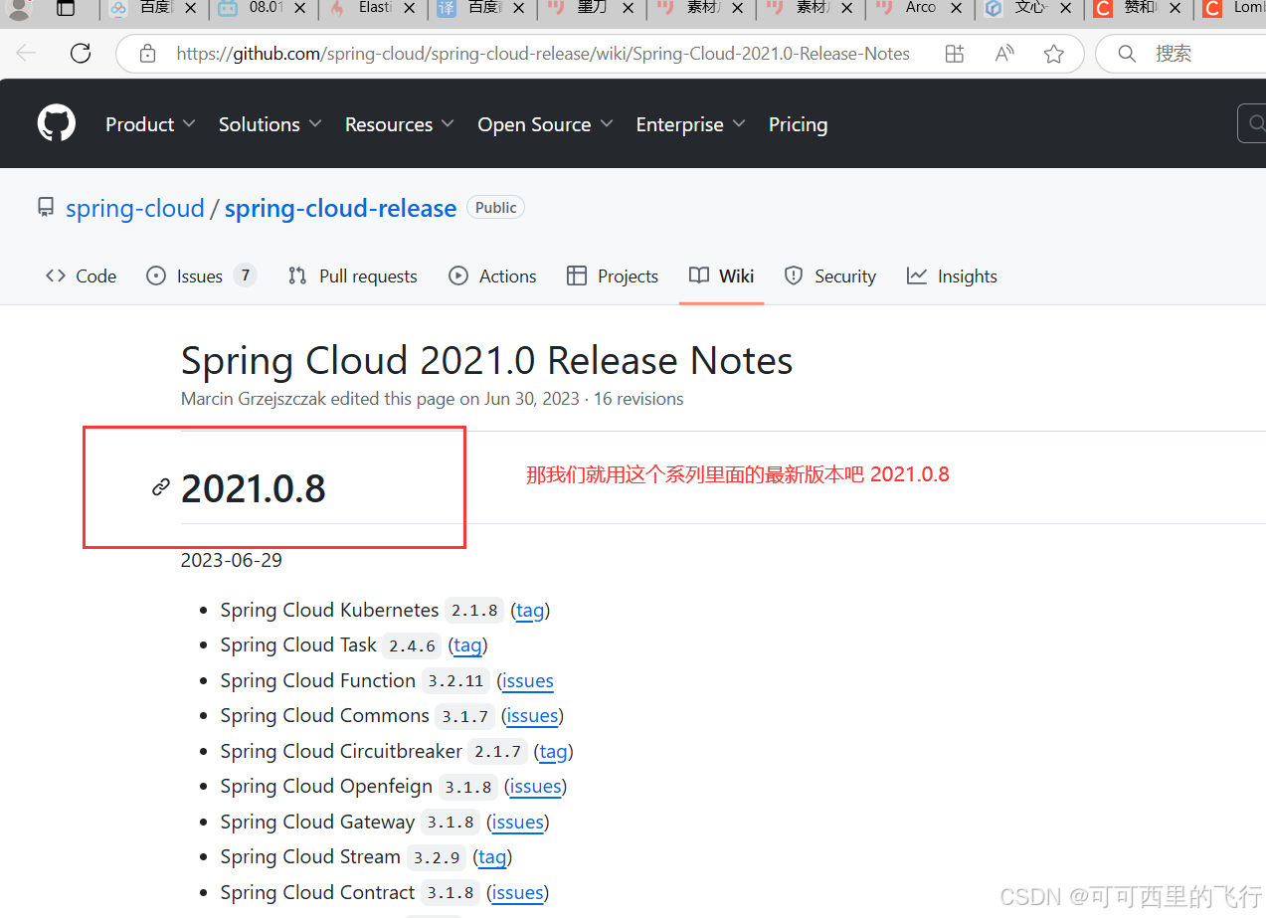Click the Public repository badge
The image size is (1266, 918).
coord(495,208)
